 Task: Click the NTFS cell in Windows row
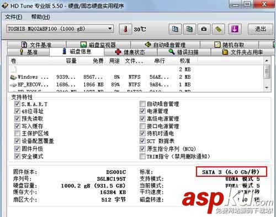click(x=134, y=77)
